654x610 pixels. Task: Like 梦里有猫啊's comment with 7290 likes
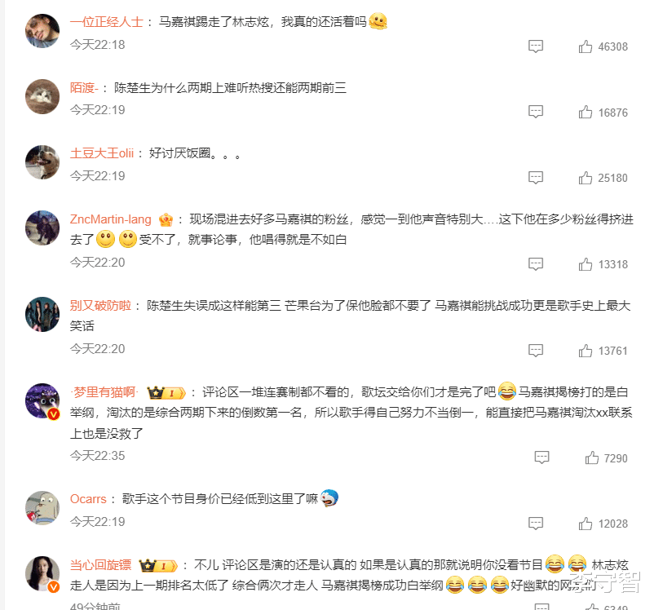click(x=591, y=457)
